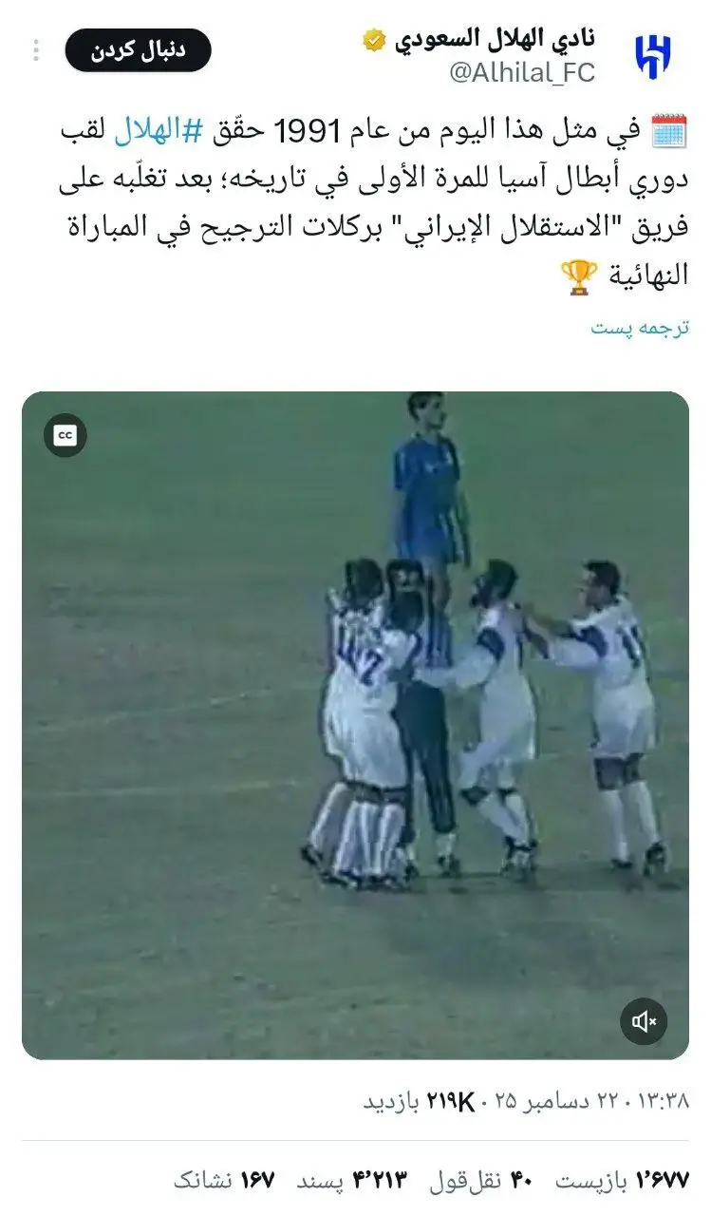Open the ۴٬۲۱۳ پسند likes list
Image resolution: width=711 pixels, height=1216 pixels.
point(351,1180)
